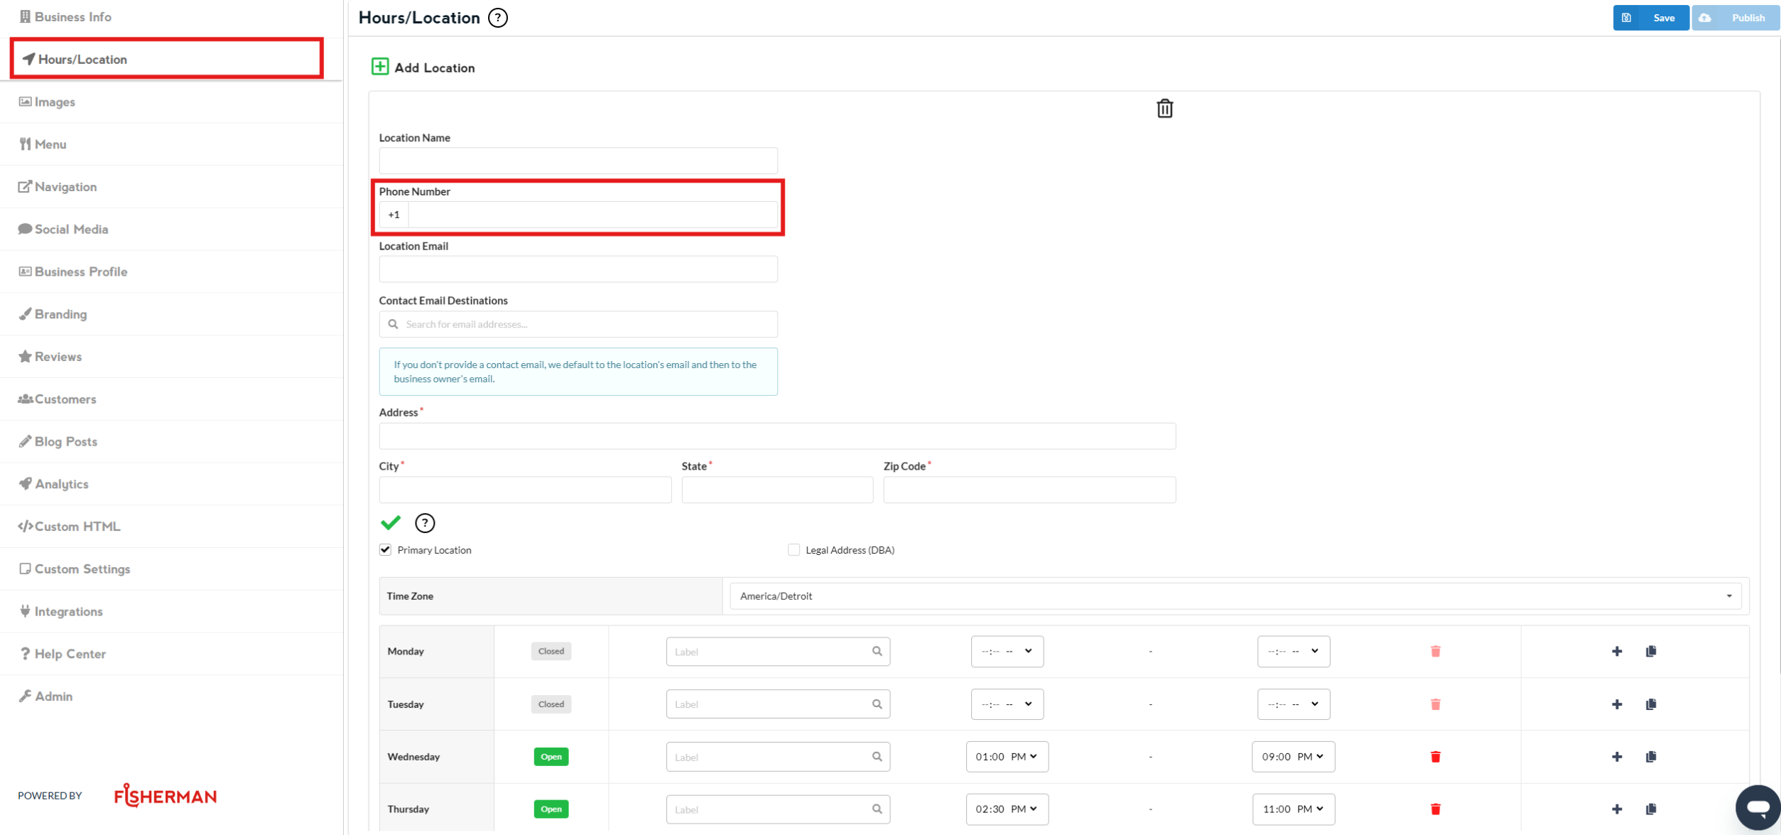Open the chat bubble widget
Image resolution: width=1781 pixels, height=835 pixels.
tap(1758, 807)
